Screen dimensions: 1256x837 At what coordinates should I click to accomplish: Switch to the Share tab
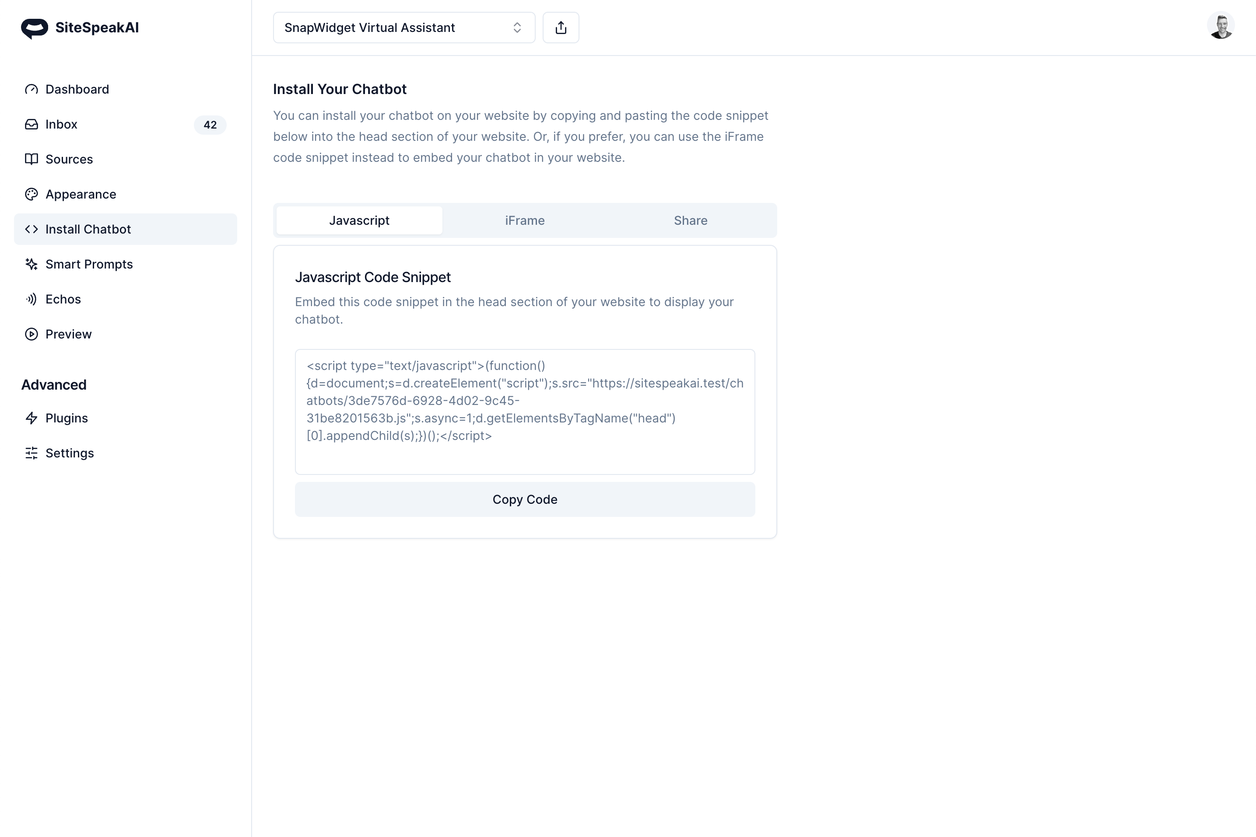pos(690,220)
